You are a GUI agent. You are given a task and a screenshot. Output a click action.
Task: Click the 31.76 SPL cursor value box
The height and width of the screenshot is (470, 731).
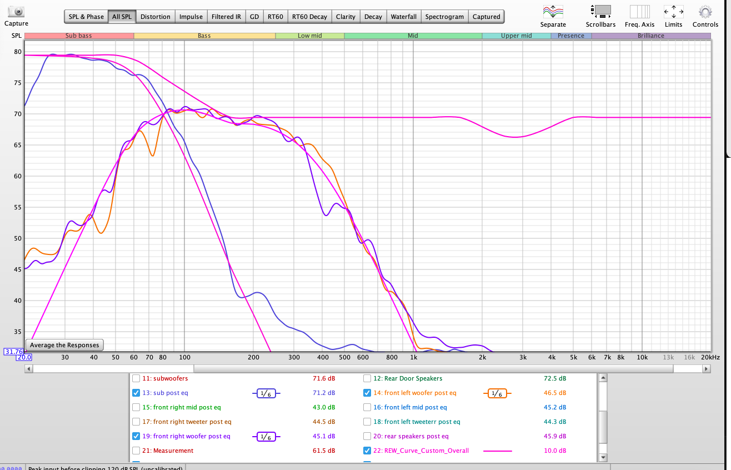pyautogui.click(x=13, y=352)
